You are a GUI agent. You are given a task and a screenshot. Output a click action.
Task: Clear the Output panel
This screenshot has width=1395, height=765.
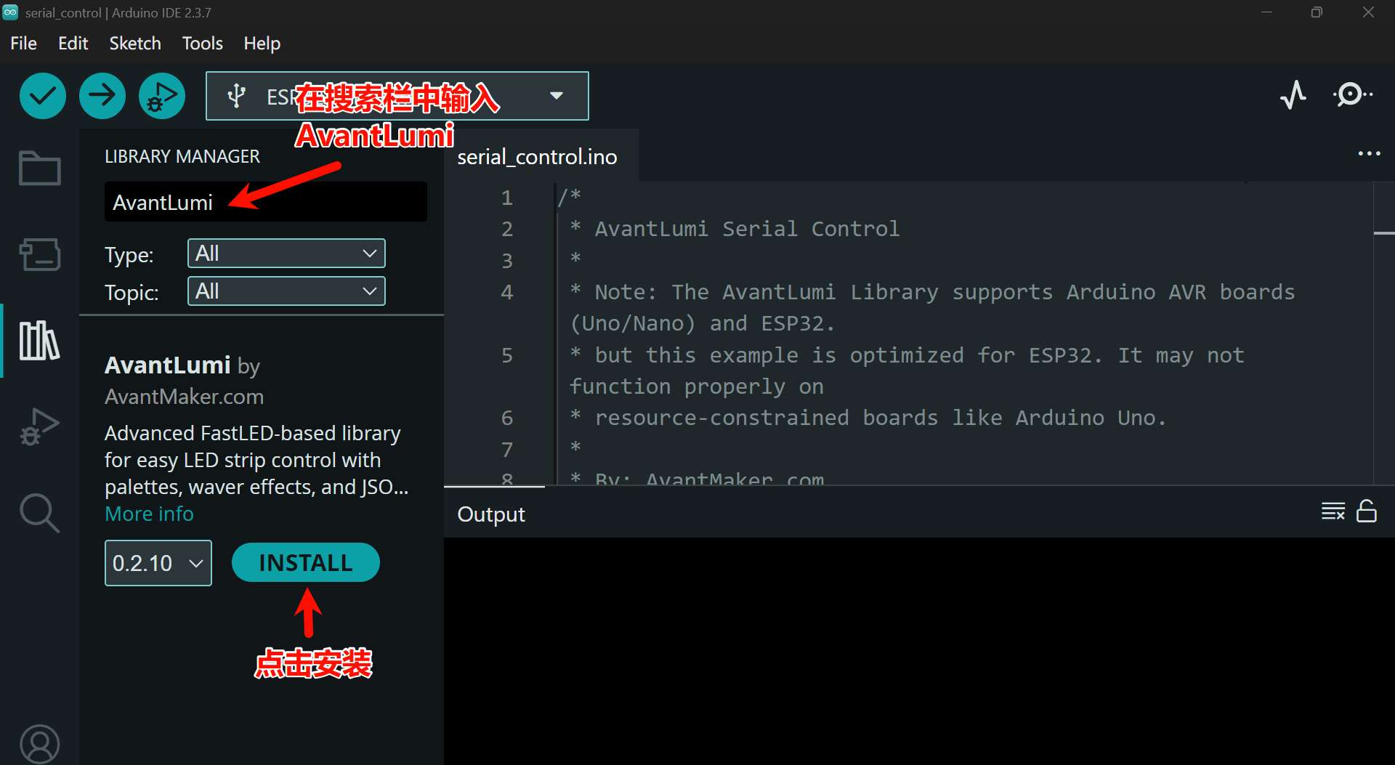(1333, 511)
